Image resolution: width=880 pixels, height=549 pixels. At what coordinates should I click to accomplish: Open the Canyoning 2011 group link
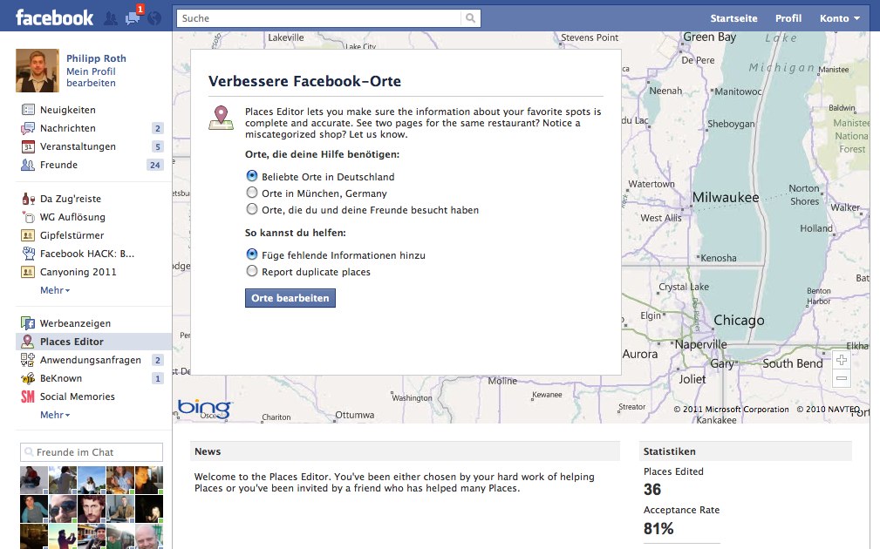tap(78, 272)
